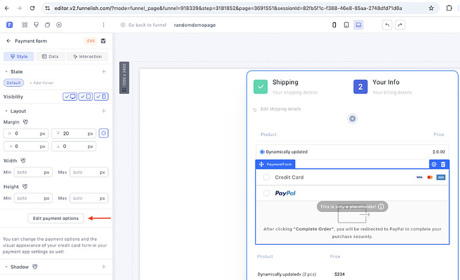Click the Funnelish logo icon
Image resolution: width=460 pixels, height=280 pixels.
(10, 25)
